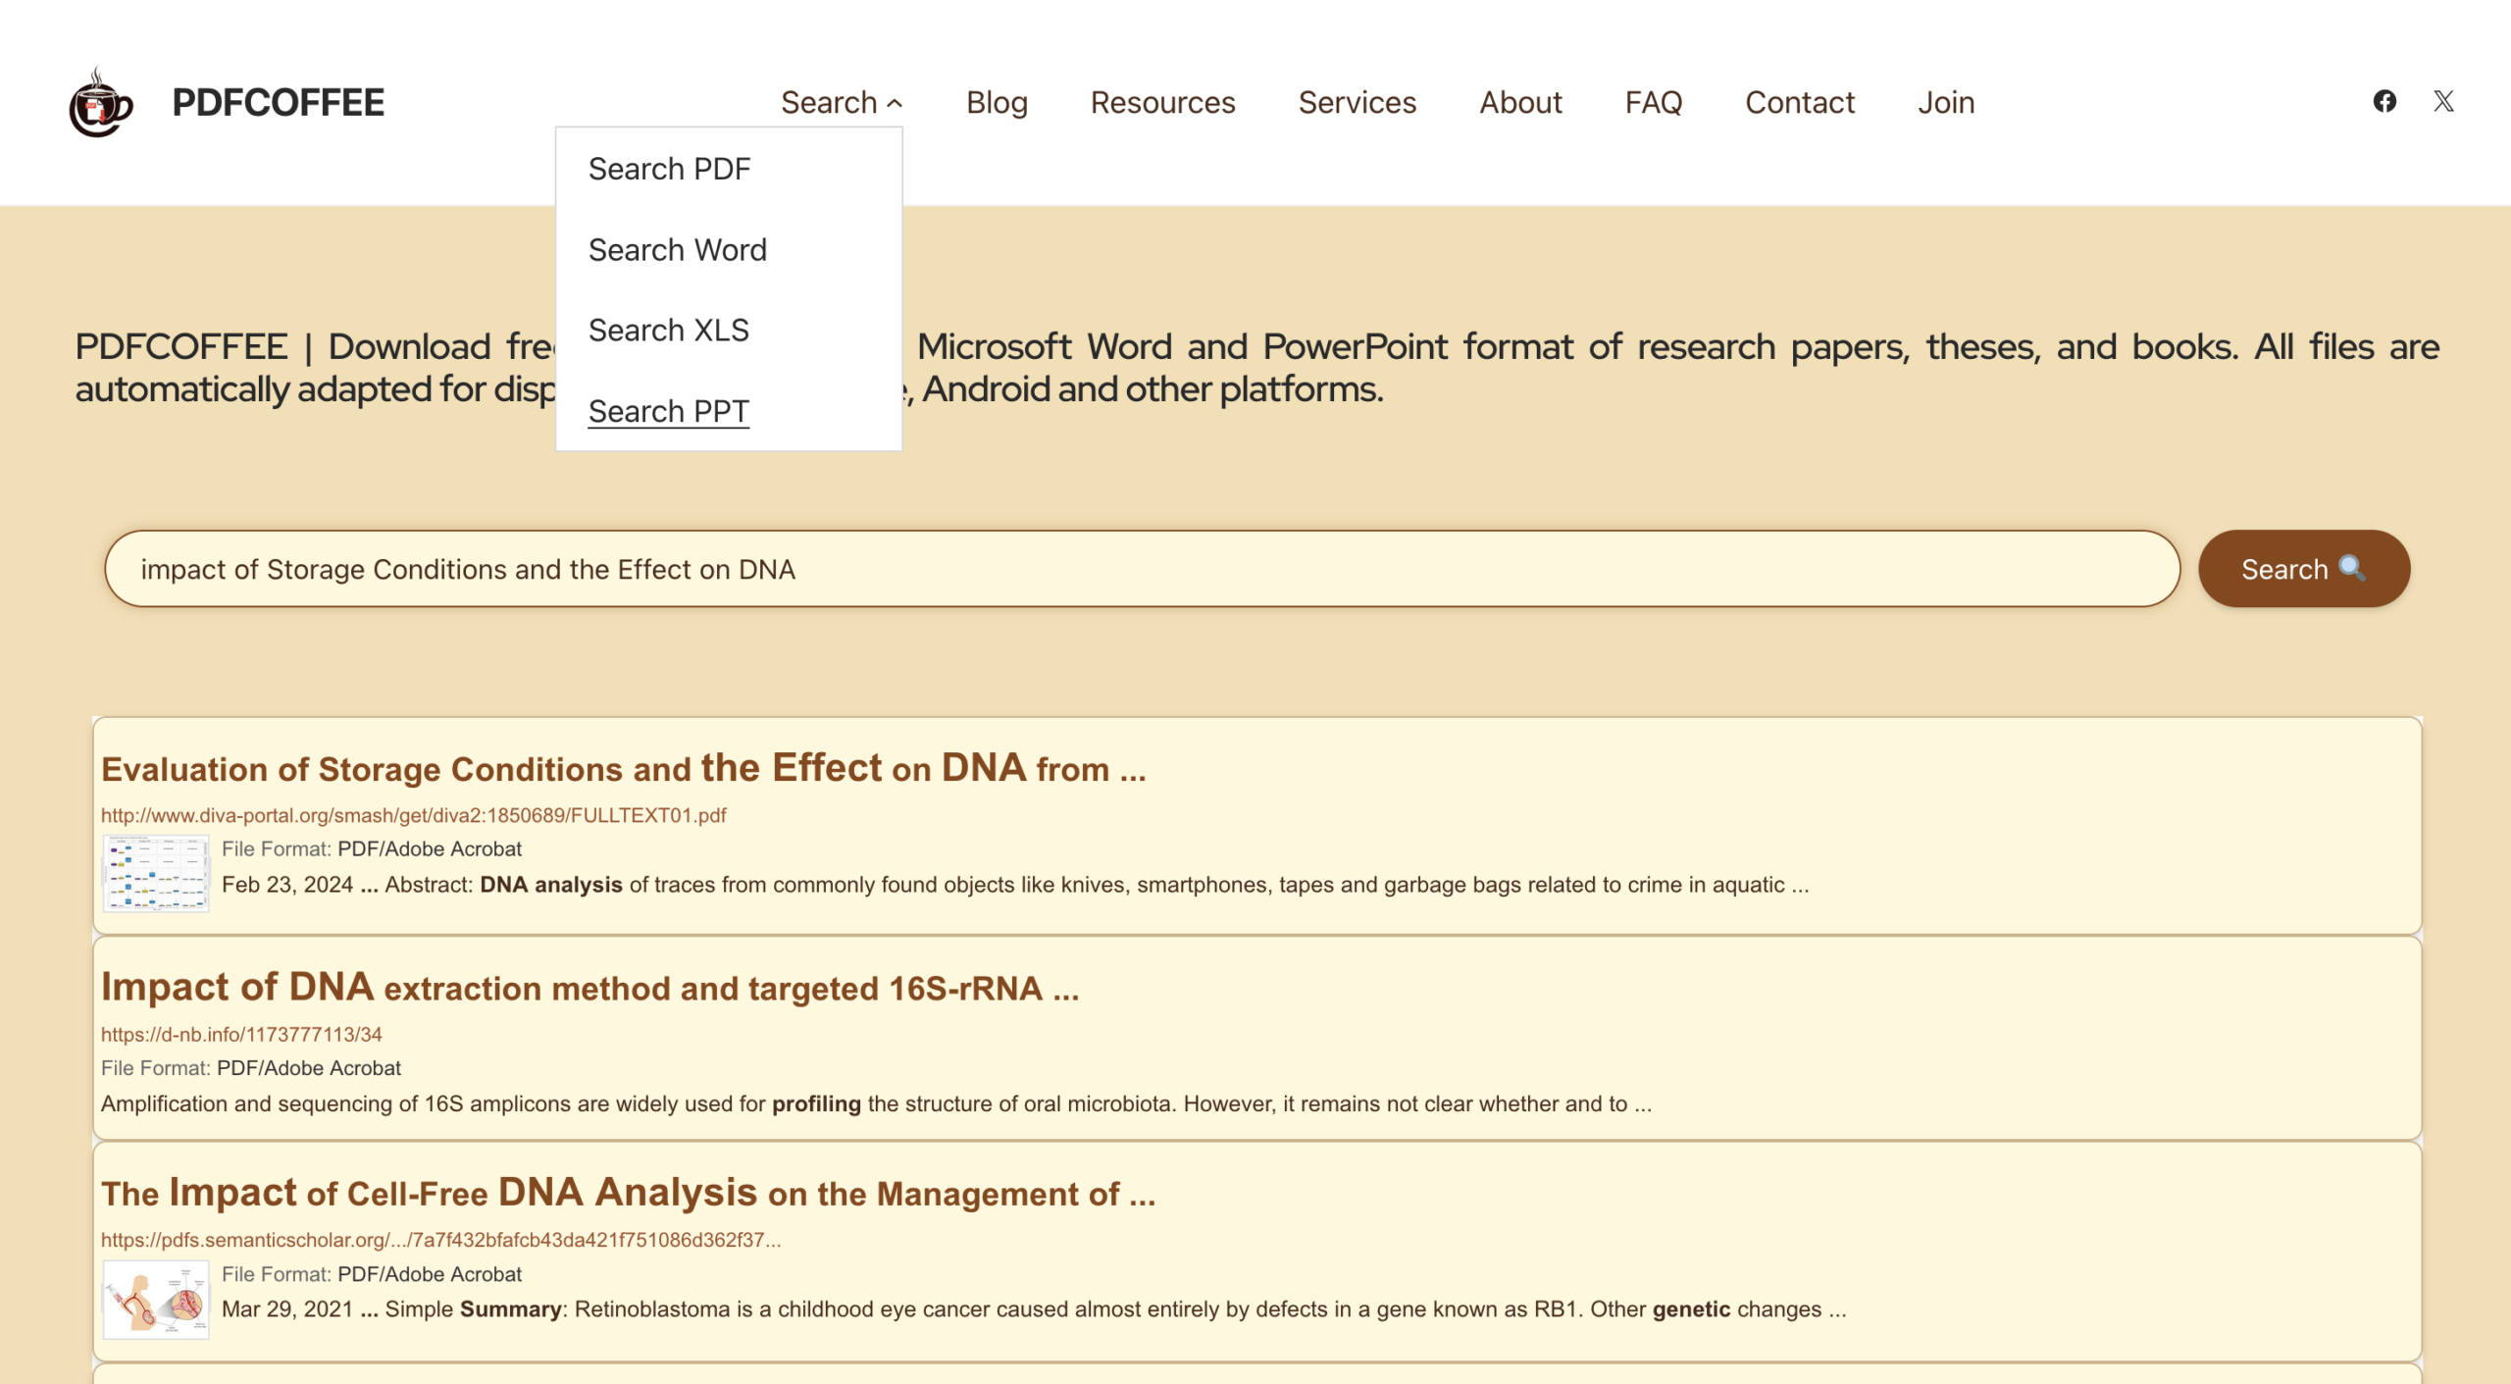Open the diva-portal FULLTEXT01.pdf result link
Viewport: 2511px width, 1384px height.
pyautogui.click(x=413, y=815)
